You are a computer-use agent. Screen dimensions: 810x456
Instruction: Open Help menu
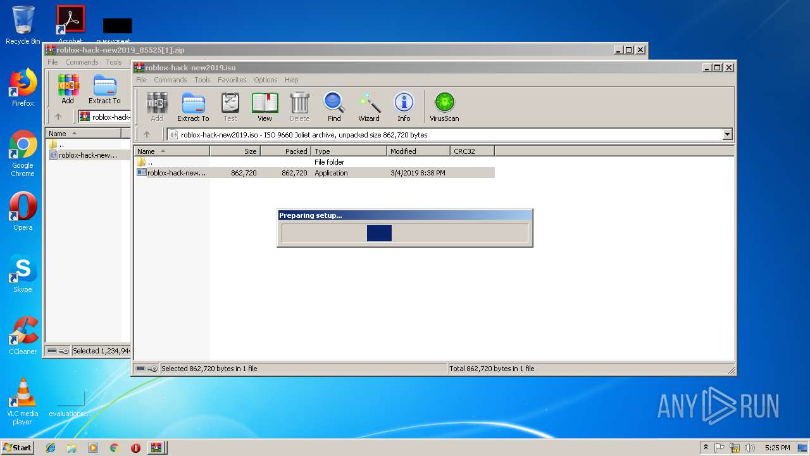tap(291, 80)
